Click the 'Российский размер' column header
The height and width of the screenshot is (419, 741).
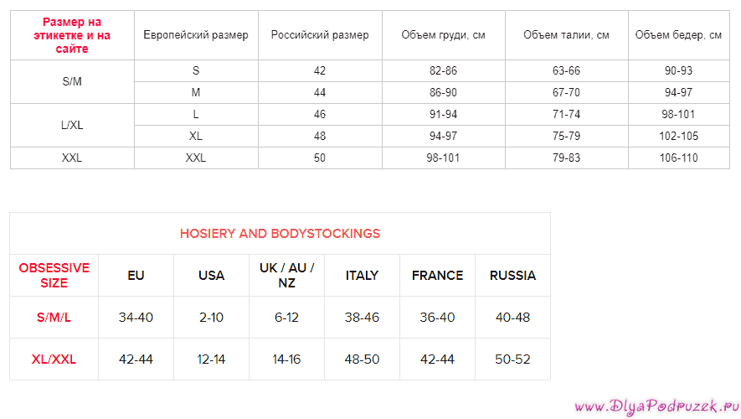pyautogui.click(x=320, y=35)
